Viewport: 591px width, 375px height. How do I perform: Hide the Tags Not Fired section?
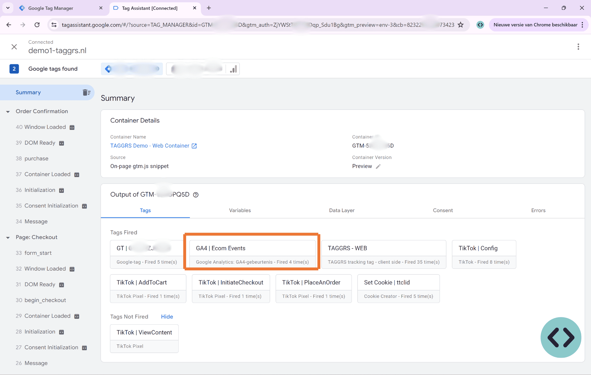click(x=167, y=316)
